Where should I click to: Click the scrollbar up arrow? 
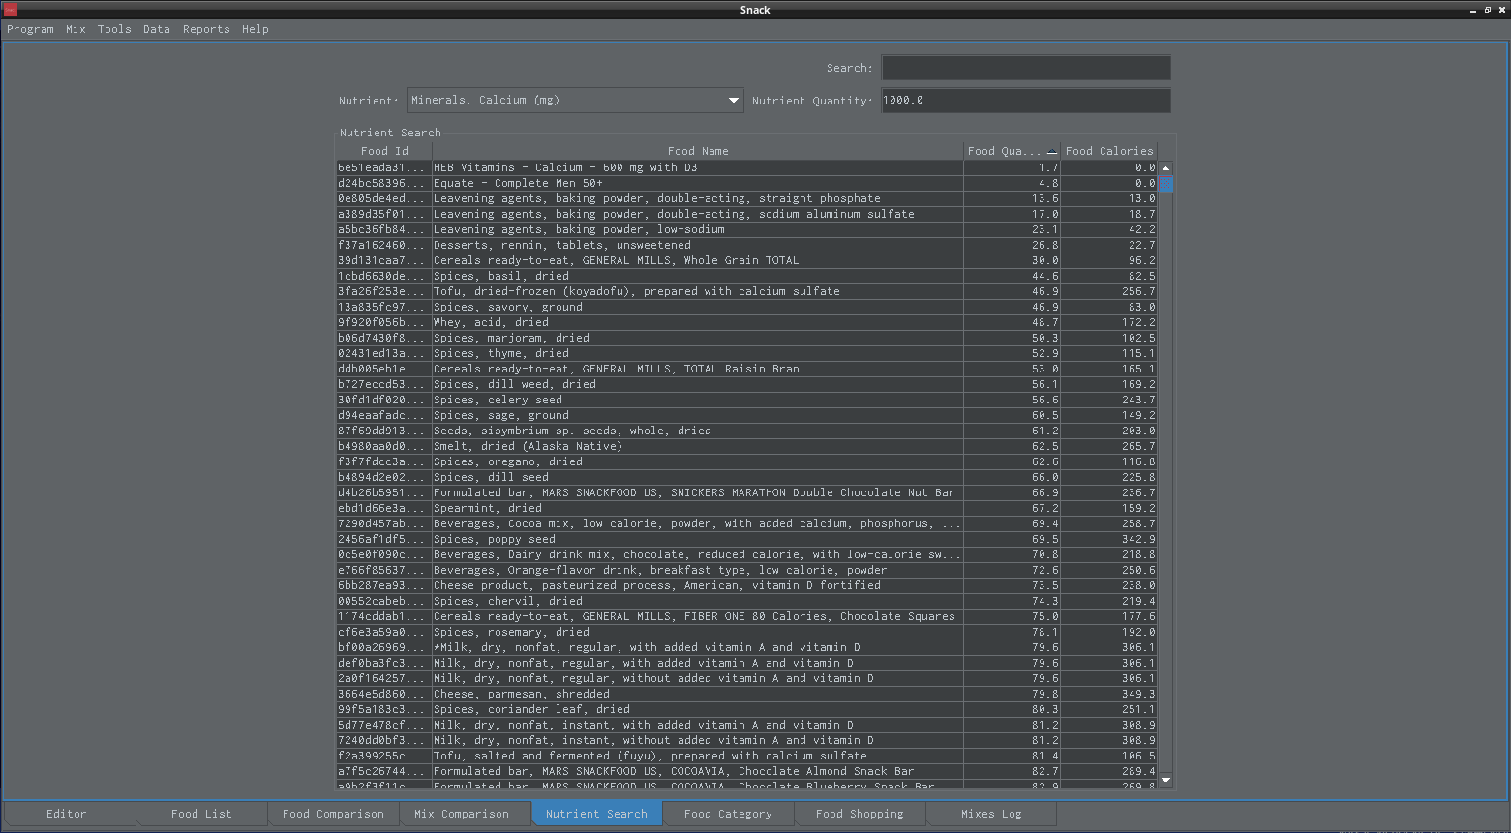click(x=1165, y=168)
